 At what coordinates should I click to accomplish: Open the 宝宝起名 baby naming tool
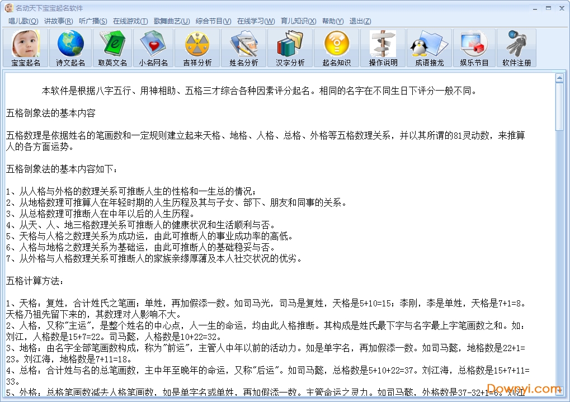pyautogui.click(x=26, y=48)
